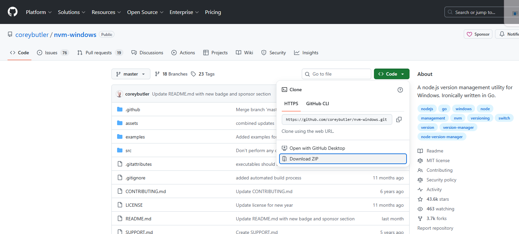This screenshot has width=519, height=234.
Task: Open the Pull requests tab
Action: 100,53
